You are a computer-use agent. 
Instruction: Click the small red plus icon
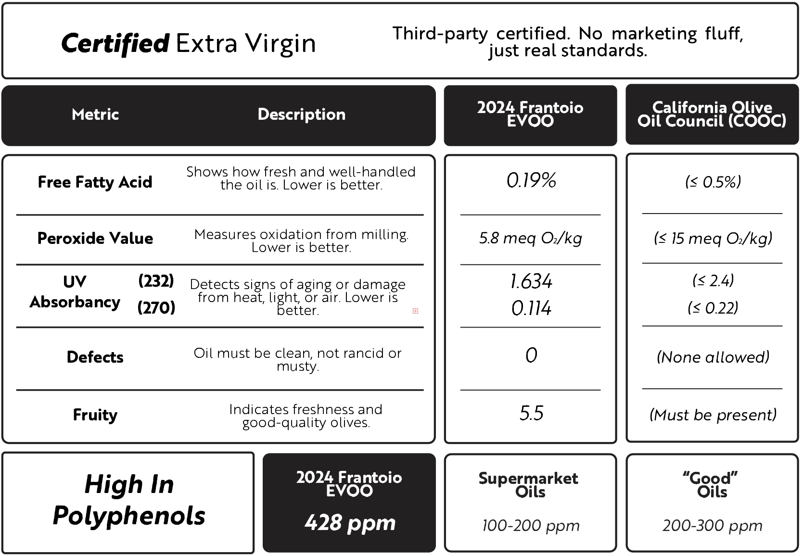415,311
